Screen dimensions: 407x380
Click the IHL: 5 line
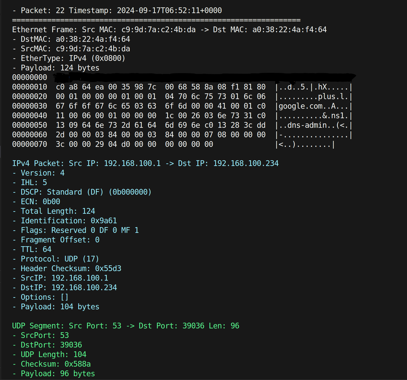click(30, 183)
